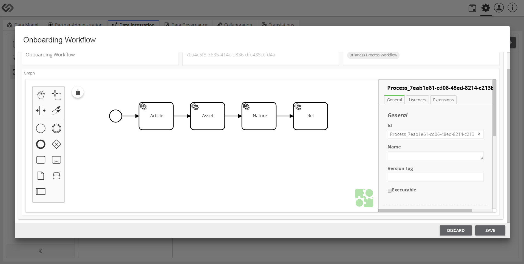Viewport: 524px width, 264px height.
Task: Click the round upload/export diagram button
Action: [x=78, y=92]
